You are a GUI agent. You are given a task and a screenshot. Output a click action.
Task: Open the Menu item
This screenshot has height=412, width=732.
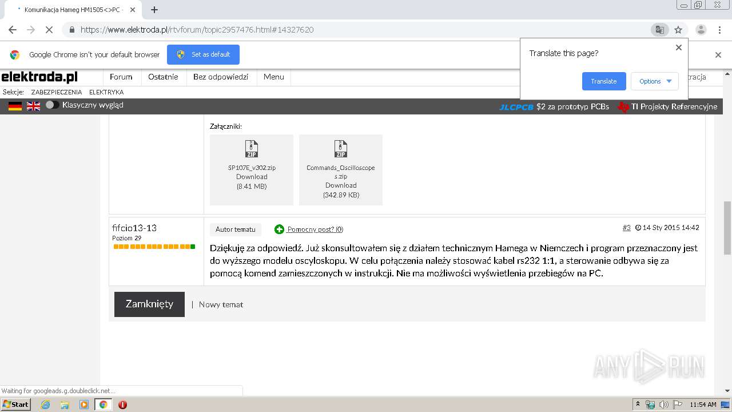point(274,77)
